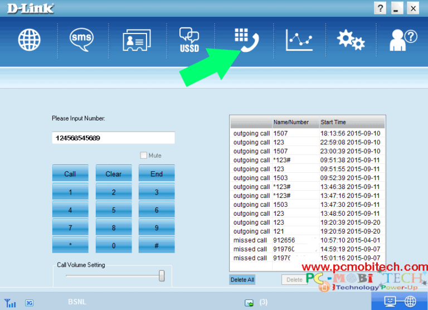
Task: Click the End button
Action: 157,173
